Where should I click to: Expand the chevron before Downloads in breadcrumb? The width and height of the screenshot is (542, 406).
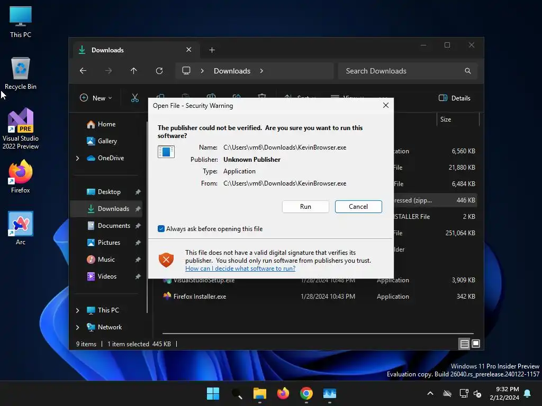(202, 71)
